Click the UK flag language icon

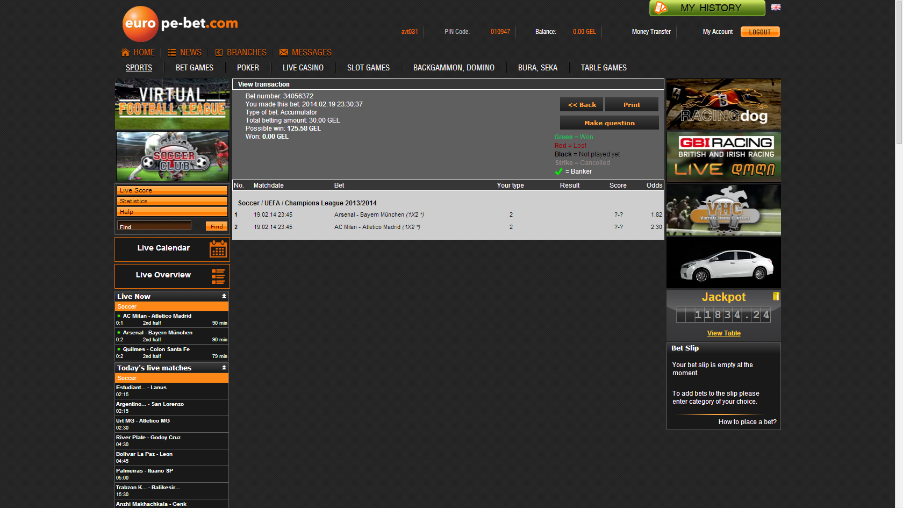coord(776,8)
